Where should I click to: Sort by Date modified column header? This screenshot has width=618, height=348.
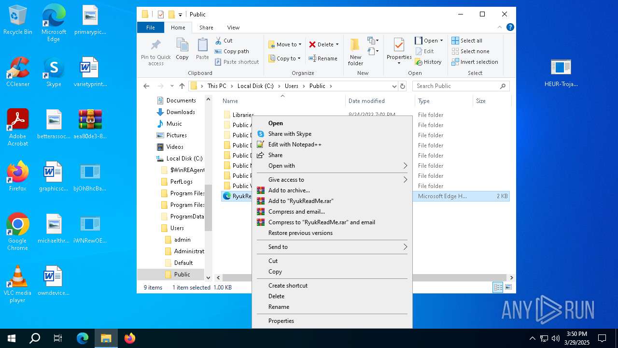click(x=380, y=101)
